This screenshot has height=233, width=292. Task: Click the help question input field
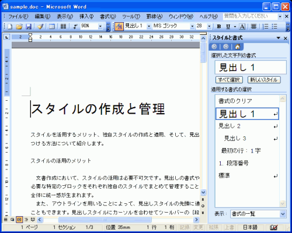251,16
